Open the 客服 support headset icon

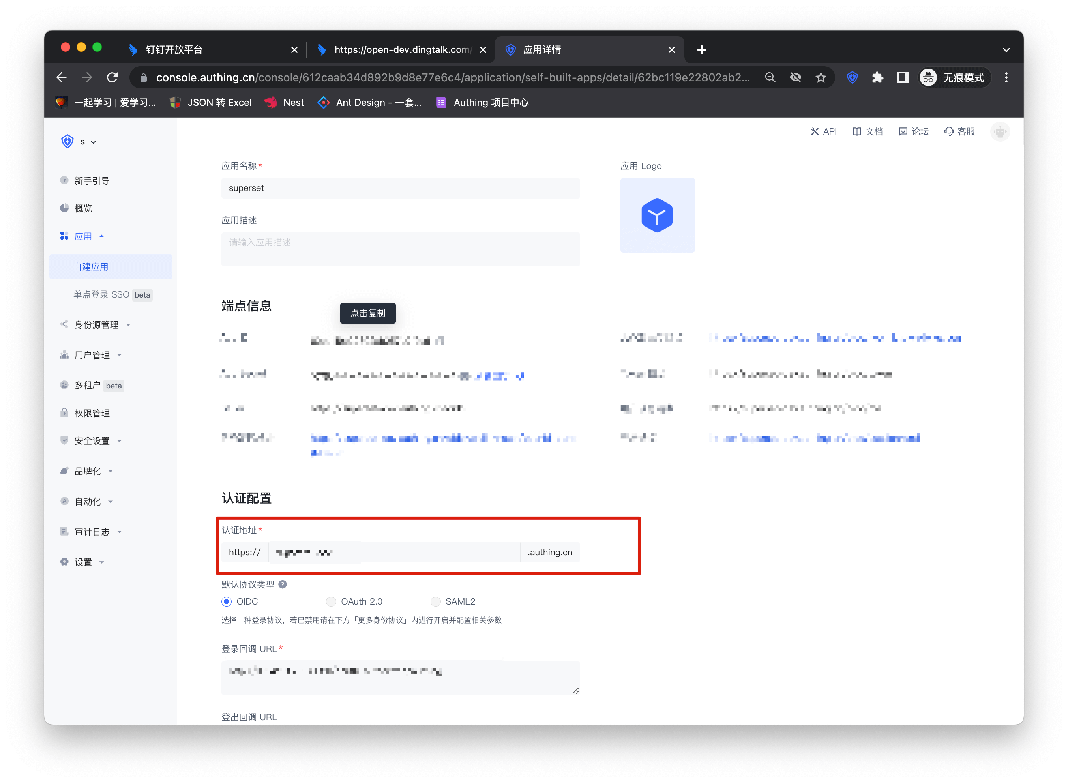coord(948,131)
